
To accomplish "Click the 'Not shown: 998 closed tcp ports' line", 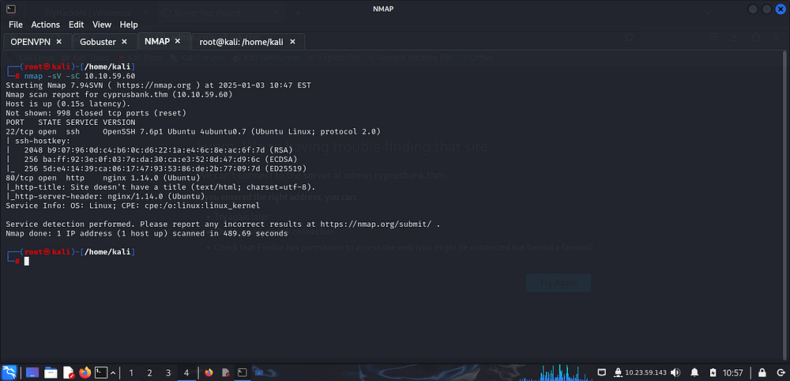I will (96, 113).
